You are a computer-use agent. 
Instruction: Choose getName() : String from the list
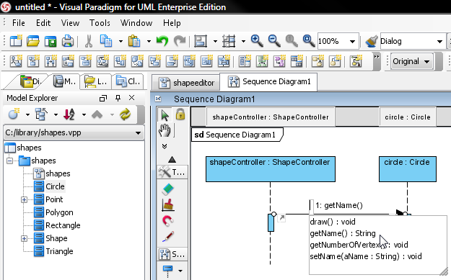[343, 233]
